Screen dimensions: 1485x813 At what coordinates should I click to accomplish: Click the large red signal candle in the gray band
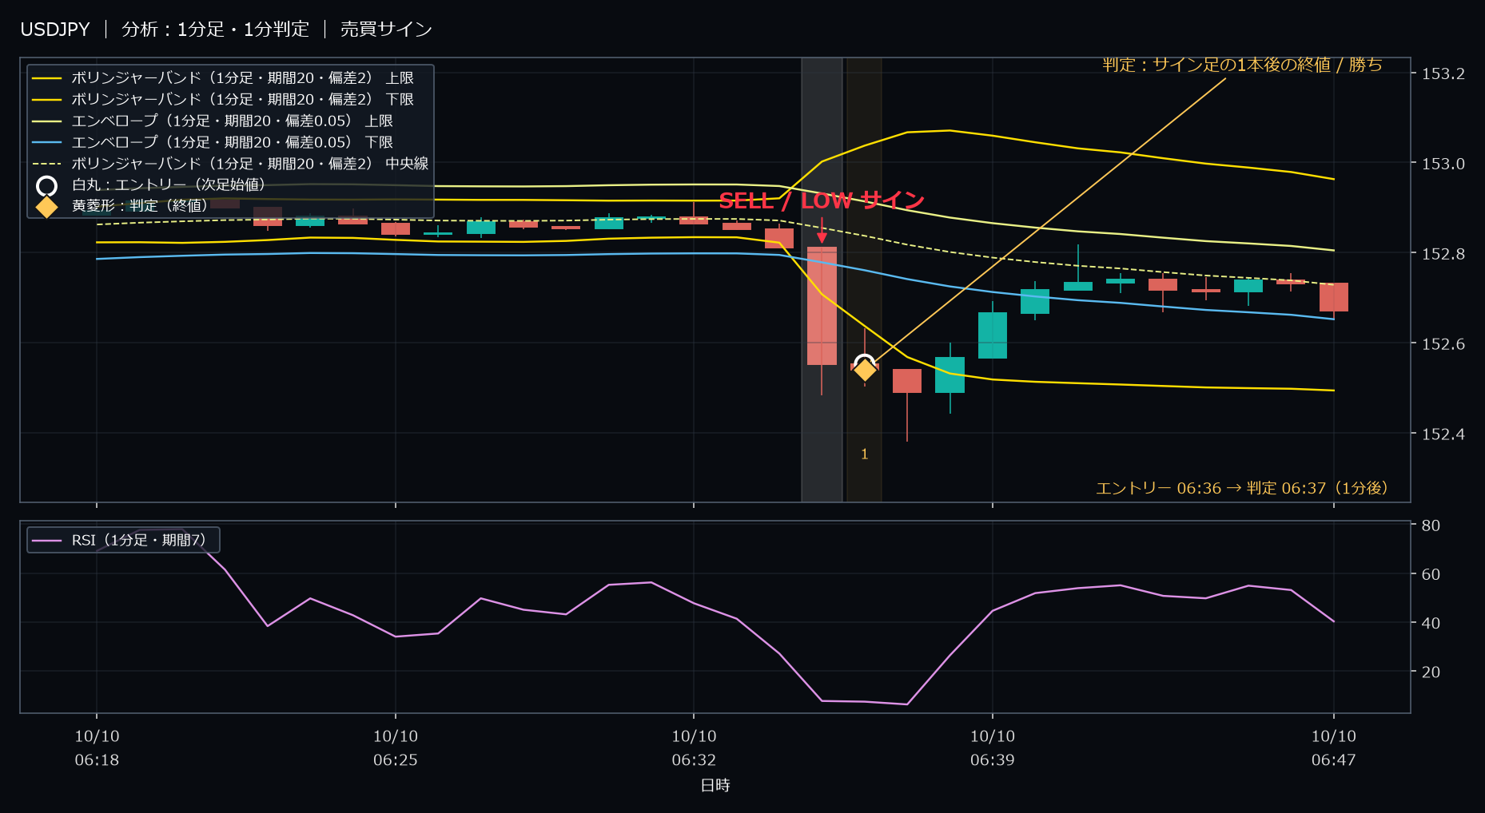(822, 306)
